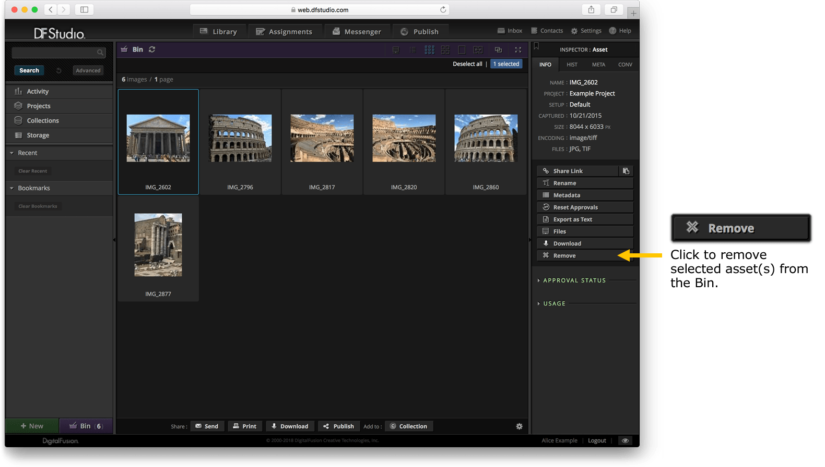Collapse the left sidebar with the divider arrow
This screenshot has width=825, height=467.
pyautogui.click(x=114, y=240)
